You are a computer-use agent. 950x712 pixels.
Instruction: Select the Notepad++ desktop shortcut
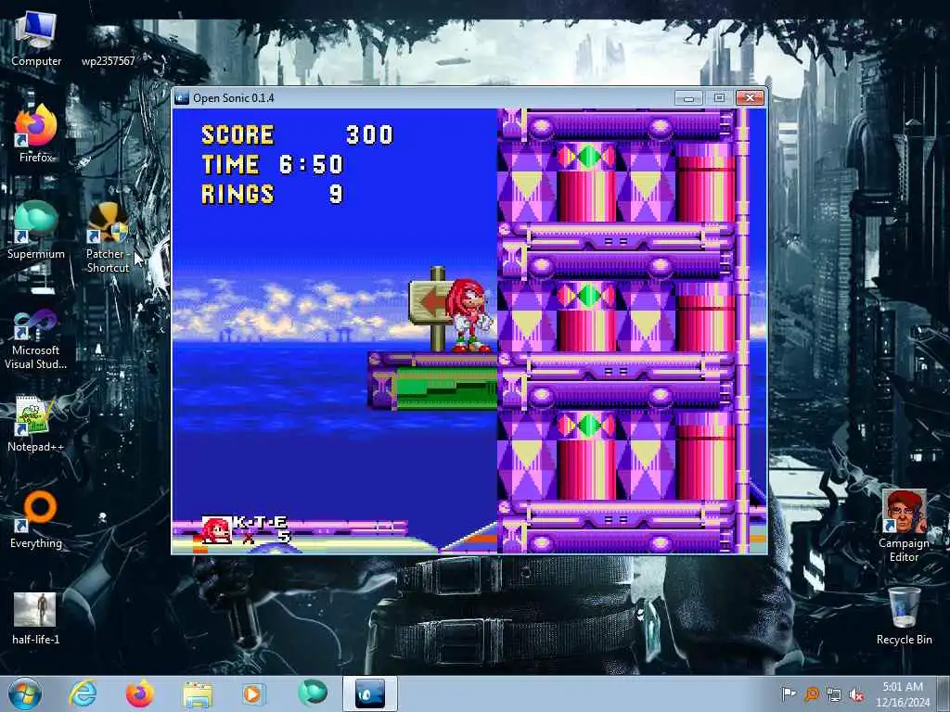pyautogui.click(x=36, y=424)
